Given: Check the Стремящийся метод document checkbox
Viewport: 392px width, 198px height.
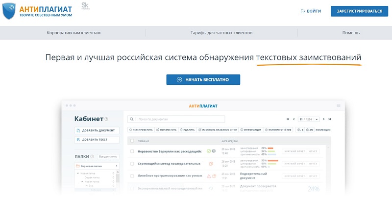Looking at the screenshot, I should click(132, 164).
